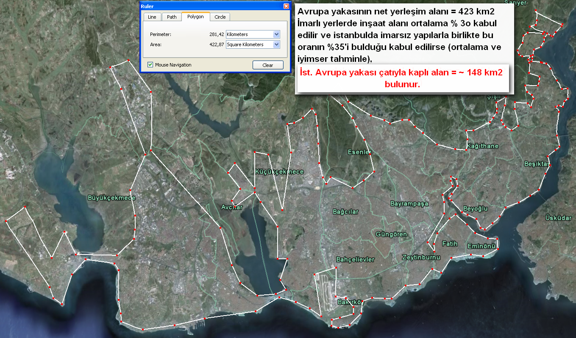This screenshot has width=576, height=338.
Task: Click the Bağcılar district label
Action: pos(345,211)
